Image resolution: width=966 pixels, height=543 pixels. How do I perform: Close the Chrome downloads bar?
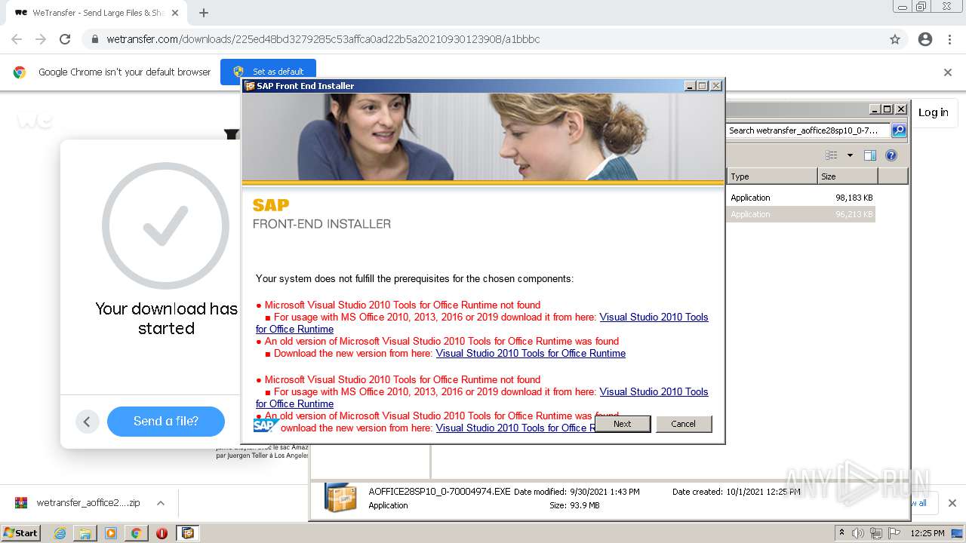pos(952,503)
